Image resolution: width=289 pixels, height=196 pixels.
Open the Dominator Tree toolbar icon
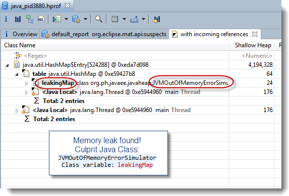[x=30, y=19]
